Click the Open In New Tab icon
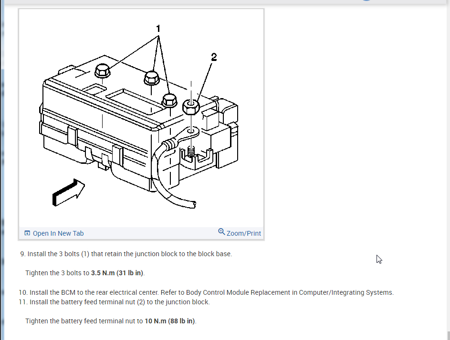The height and width of the screenshot is (340, 450). point(27,233)
